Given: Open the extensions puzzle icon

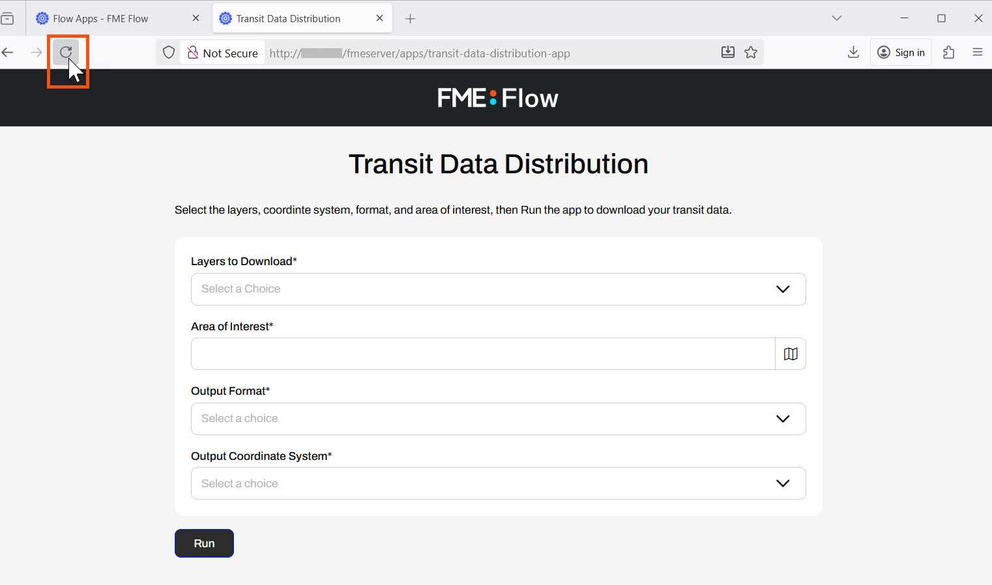Looking at the screenshot, I should 948,53.
